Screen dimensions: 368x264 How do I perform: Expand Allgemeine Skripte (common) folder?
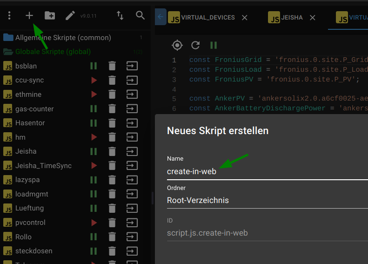63,37
